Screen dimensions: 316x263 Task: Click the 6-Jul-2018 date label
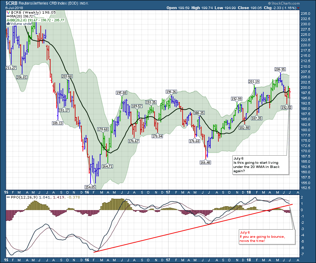[x=14, y=8]
